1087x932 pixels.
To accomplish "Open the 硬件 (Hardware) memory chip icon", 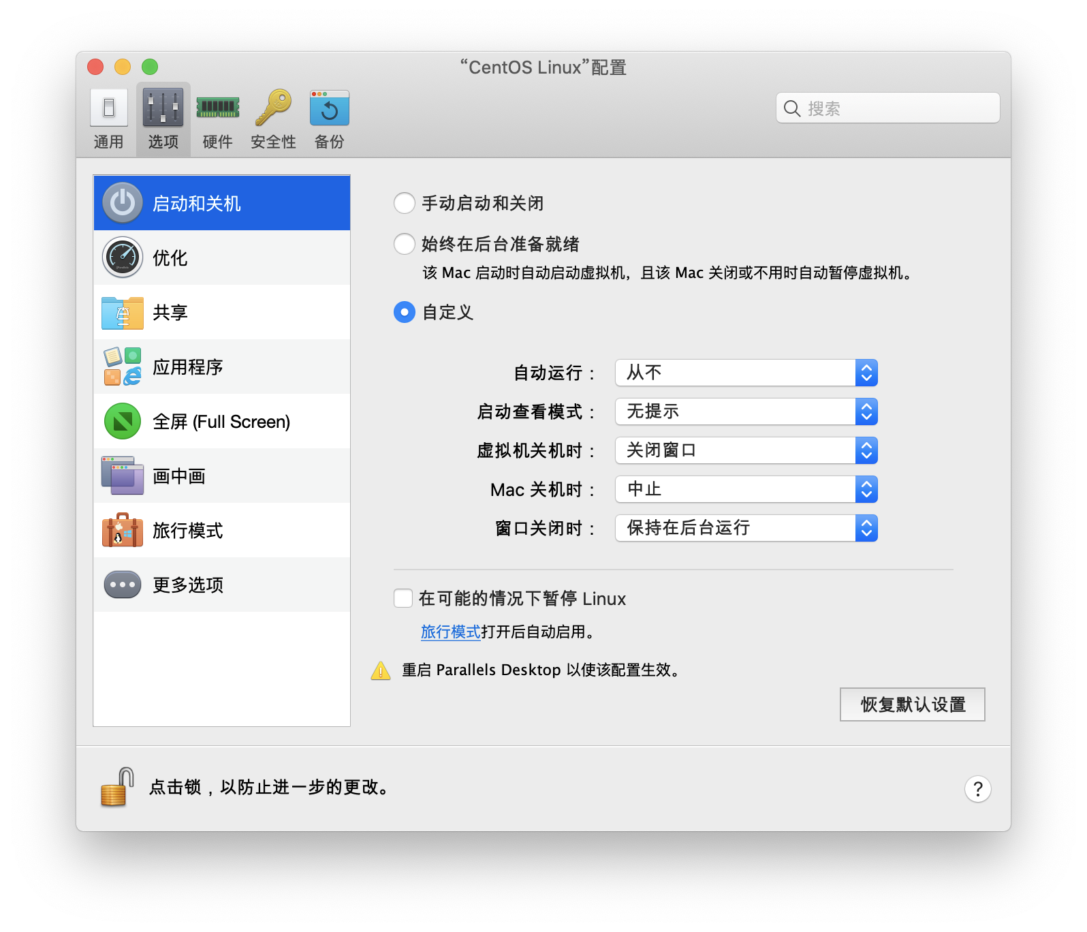I will coord(218,108).
